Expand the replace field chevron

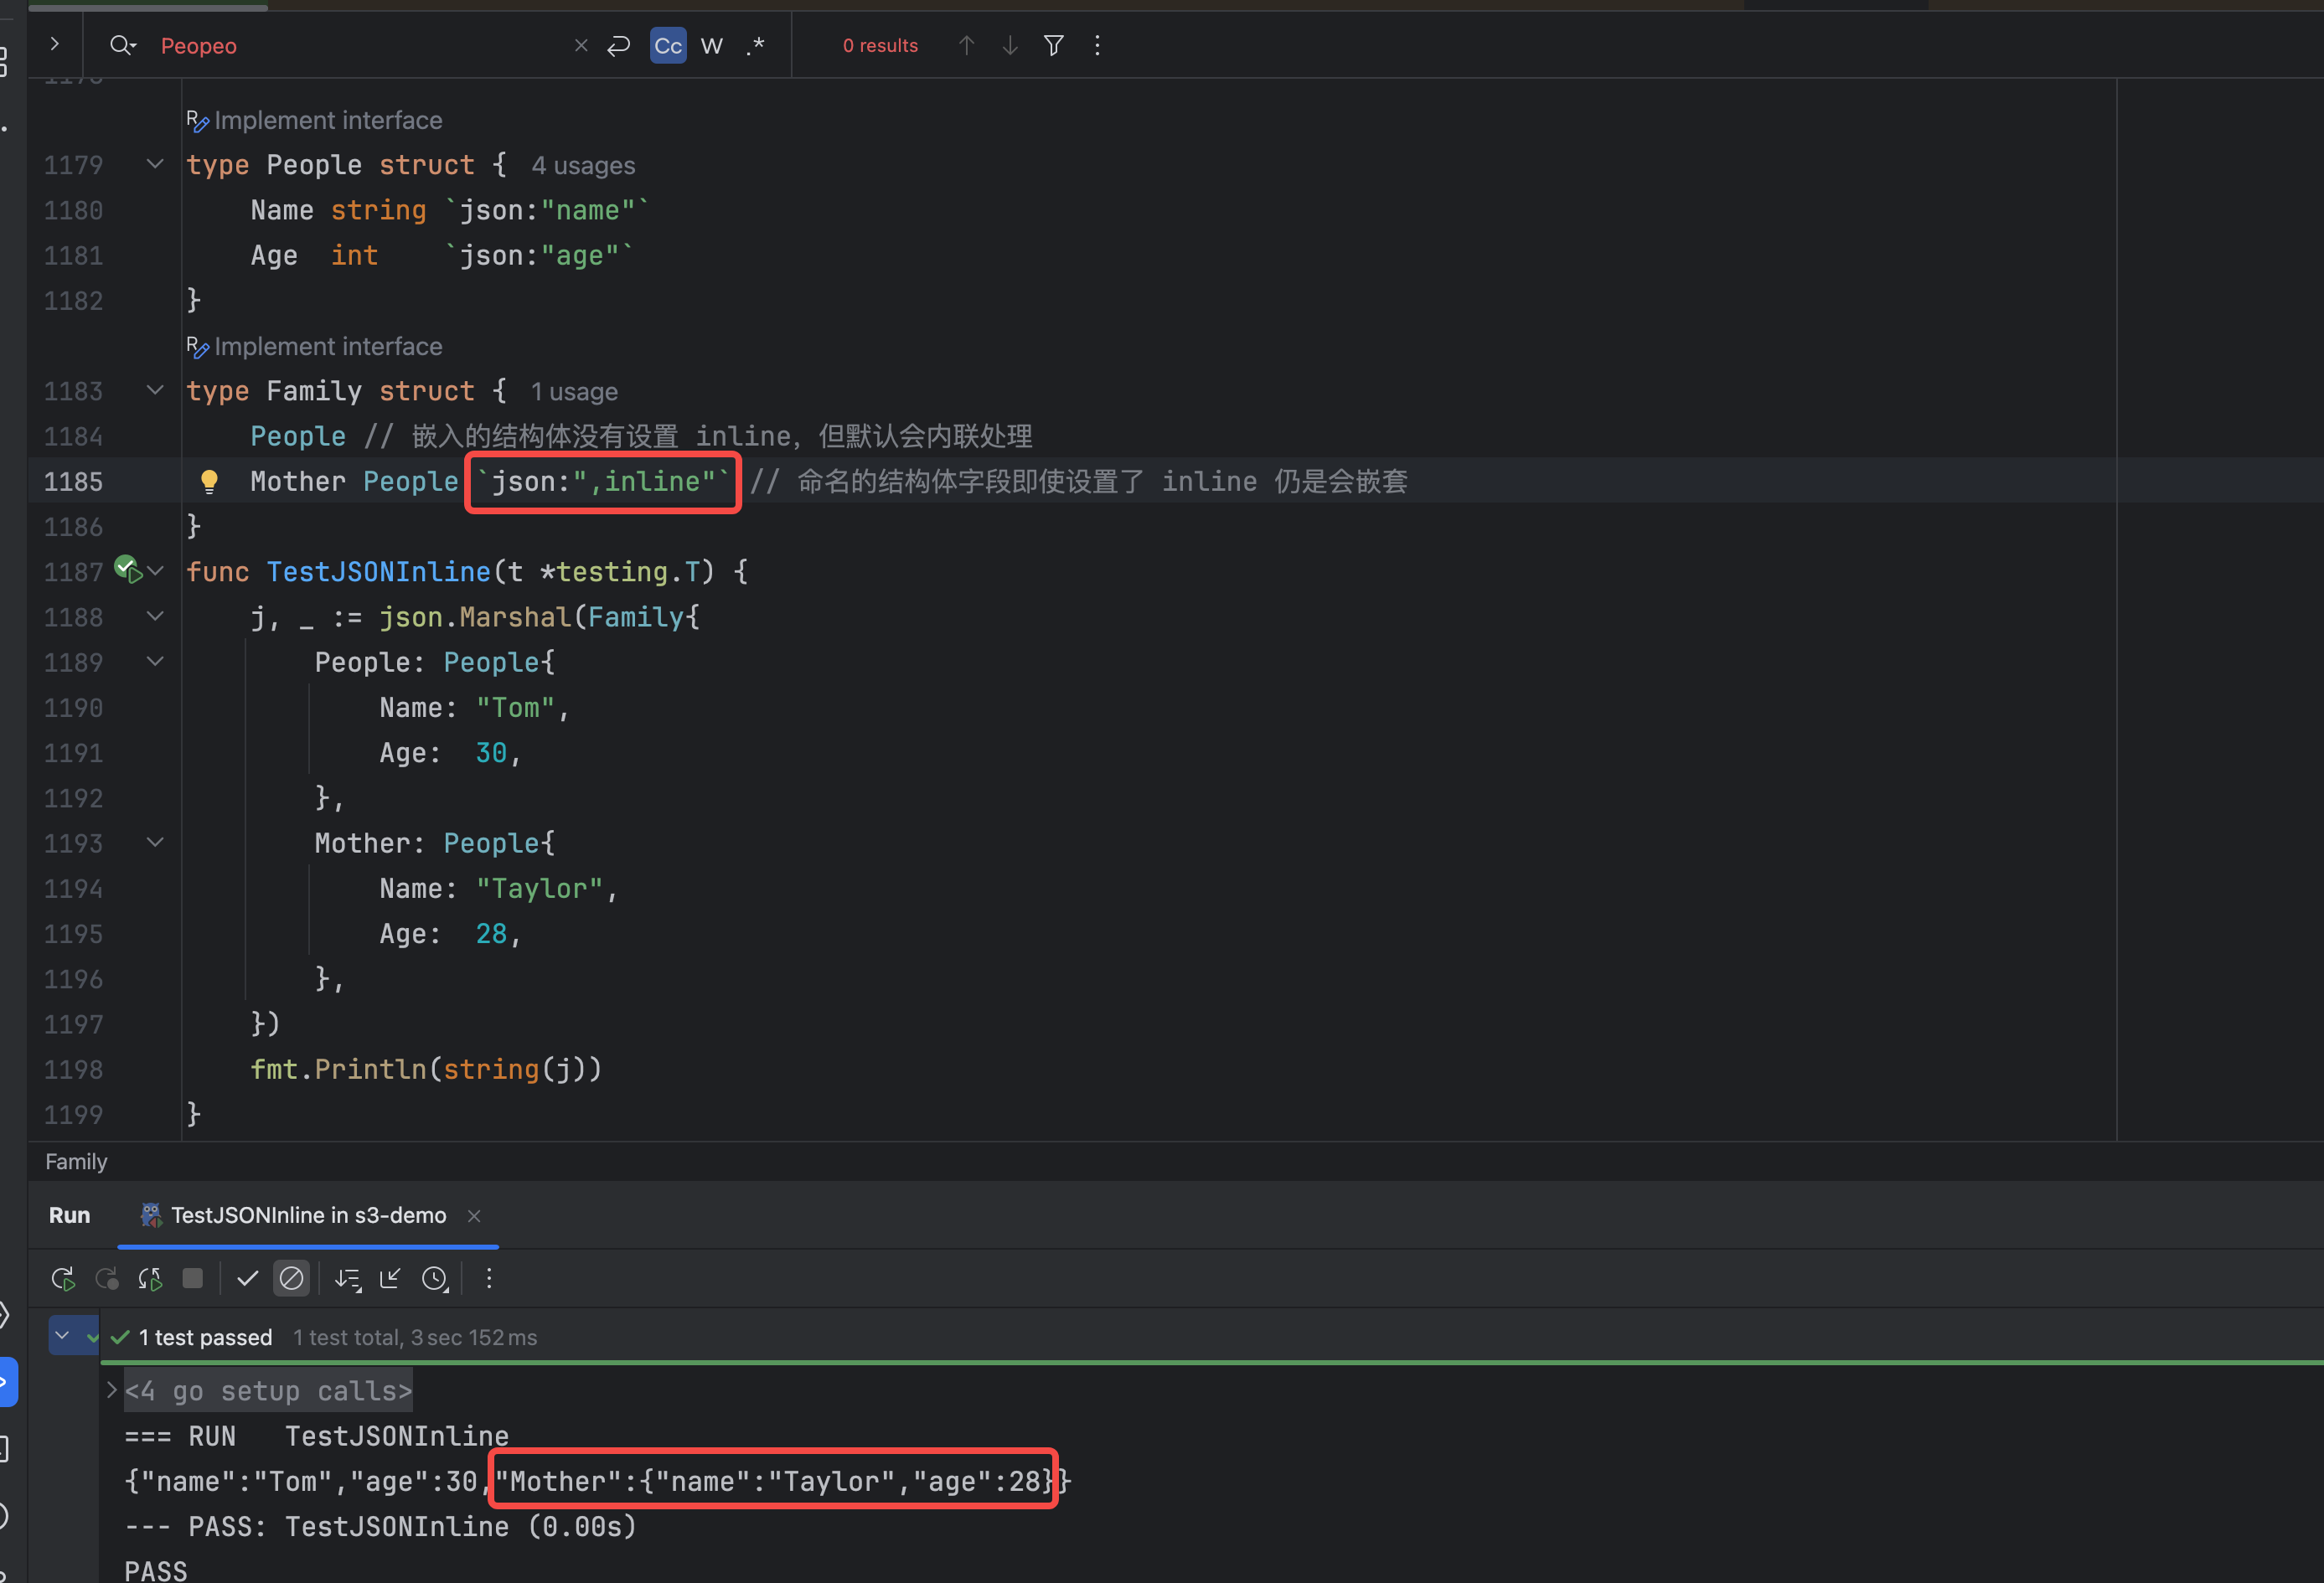55,44
